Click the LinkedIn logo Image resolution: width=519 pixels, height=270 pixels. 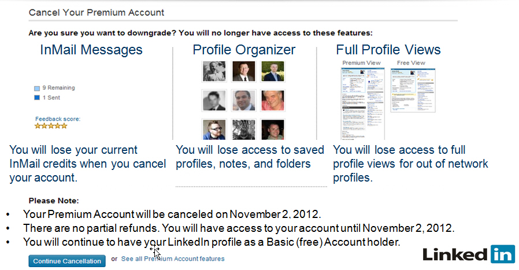pos(468,254)
